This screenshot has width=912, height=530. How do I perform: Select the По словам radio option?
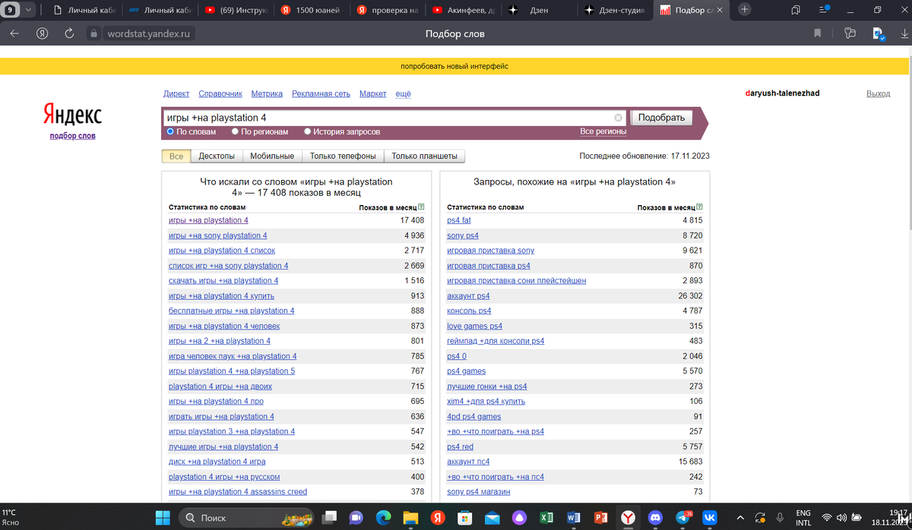pos(170,131)
